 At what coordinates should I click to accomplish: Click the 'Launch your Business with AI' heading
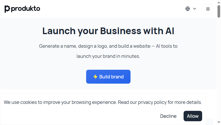click(x=108, y=31)
